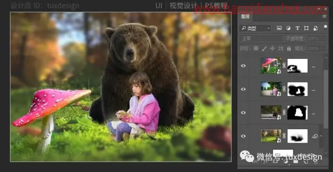Select the mushroom layer's mask thumbnail
333x172 pixels.
[298, 66]
